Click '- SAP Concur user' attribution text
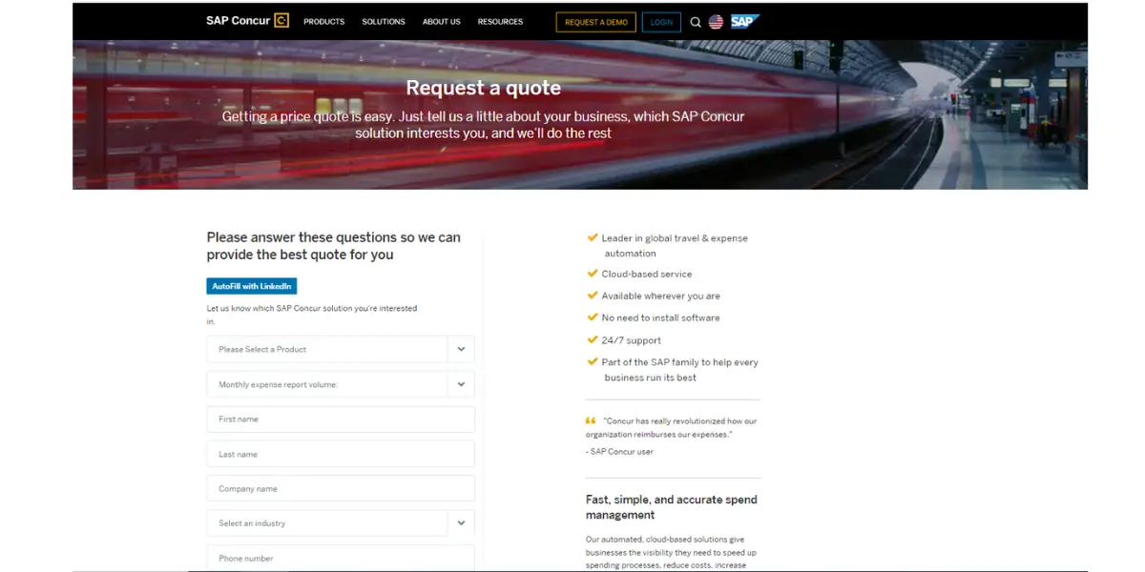The height and width of the screenshot is (572, 1145). [x=619, y=452]
